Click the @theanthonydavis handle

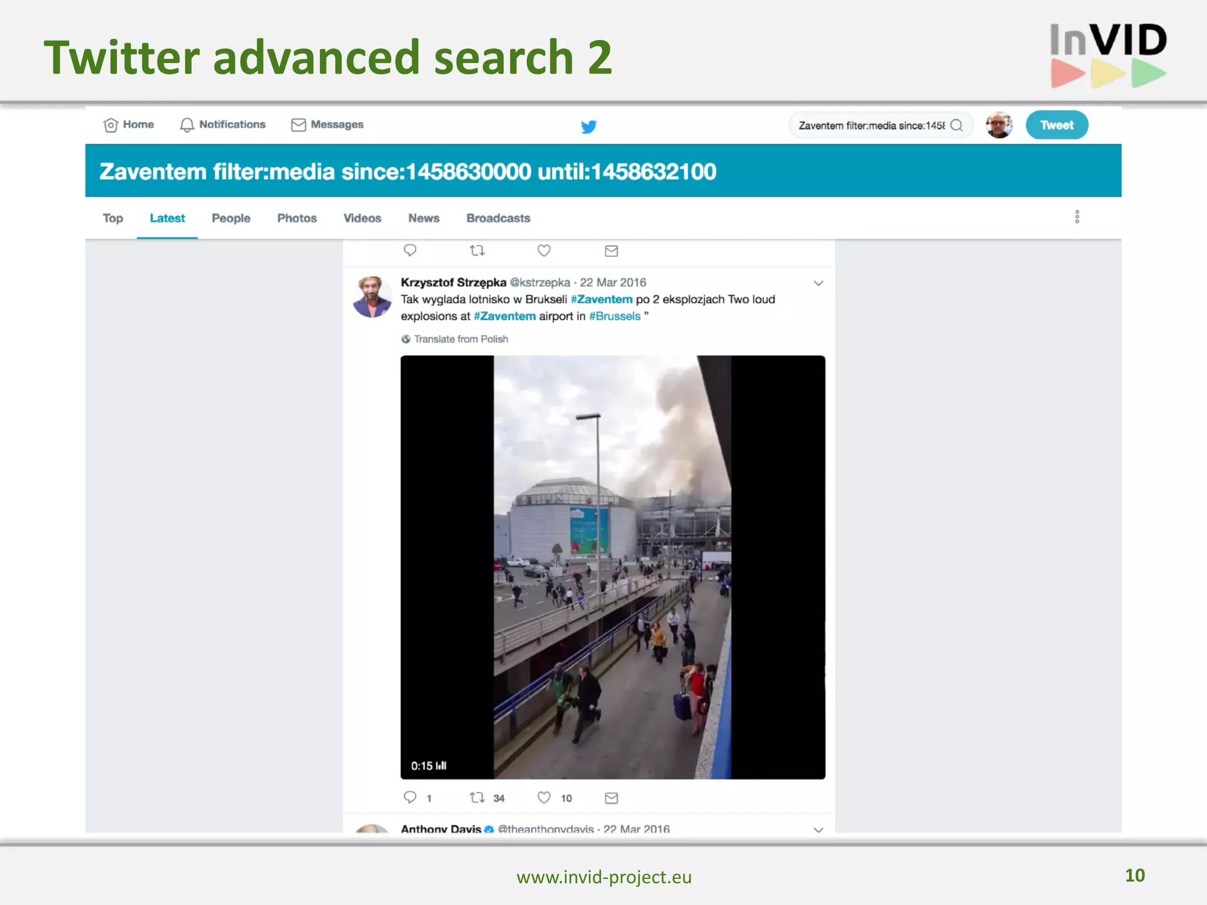[x=546, y=828]
